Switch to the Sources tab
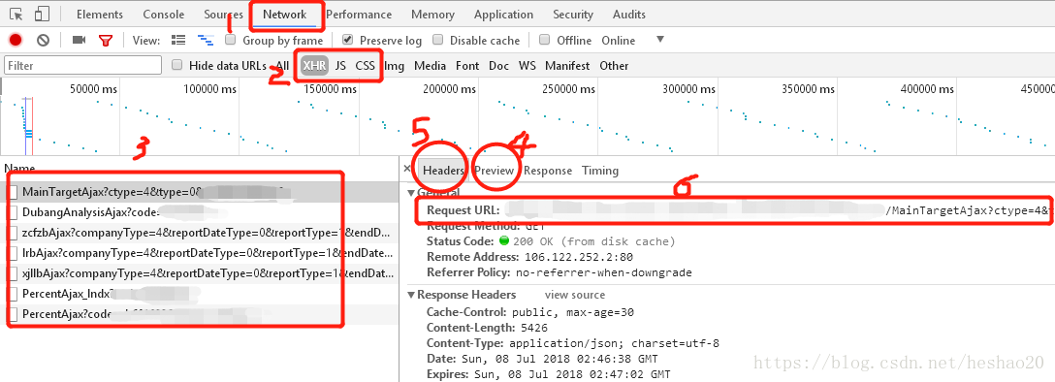The image size is (1055, 382). click(x=223, y=15)
